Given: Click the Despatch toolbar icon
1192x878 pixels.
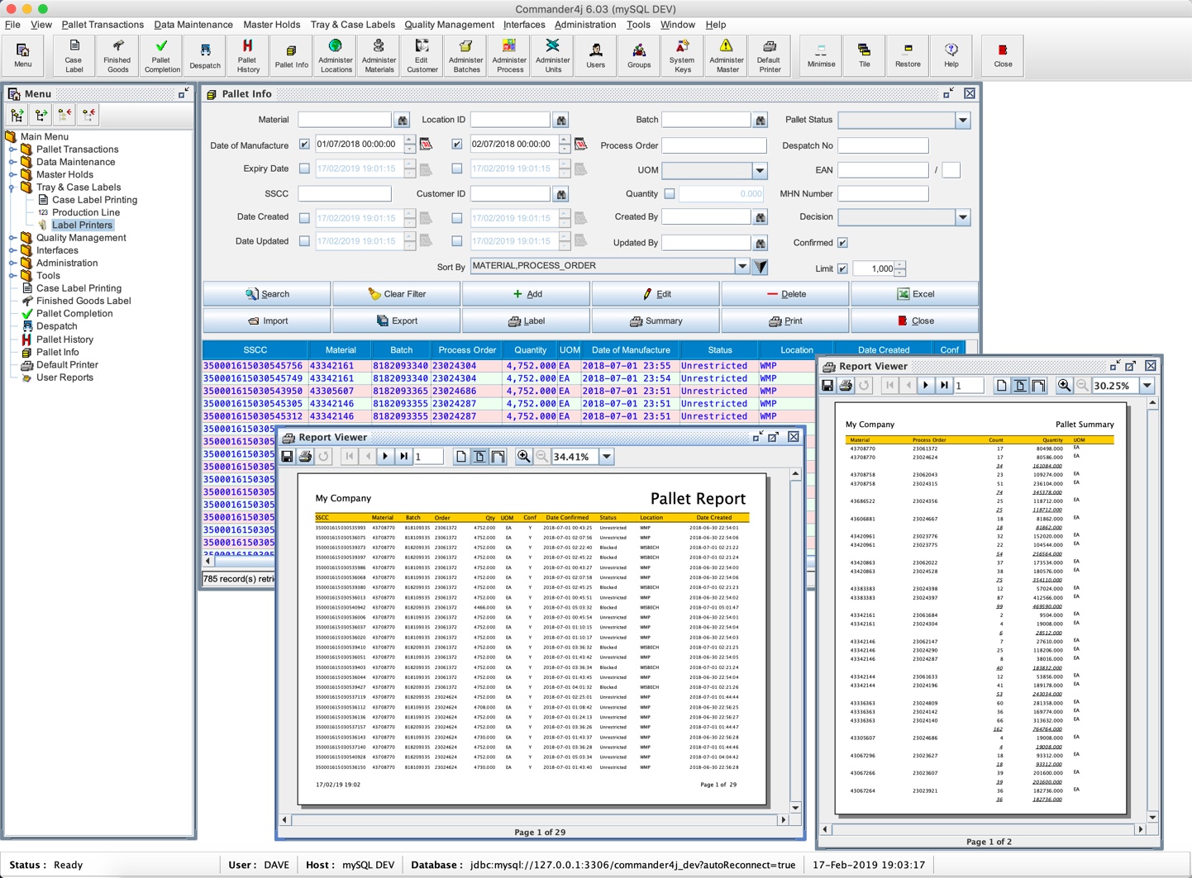Looking at the screenshot, I should pos(205,55).
